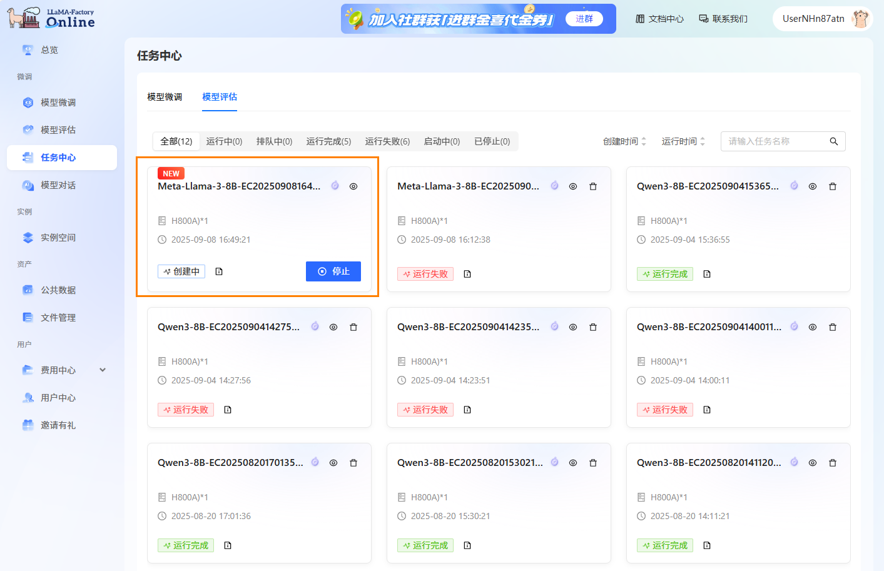The height and width of the screenshot is (571, 884).
Task: Click the search magnifier icon
Action: pyautogui.click(x=833, y=141)
